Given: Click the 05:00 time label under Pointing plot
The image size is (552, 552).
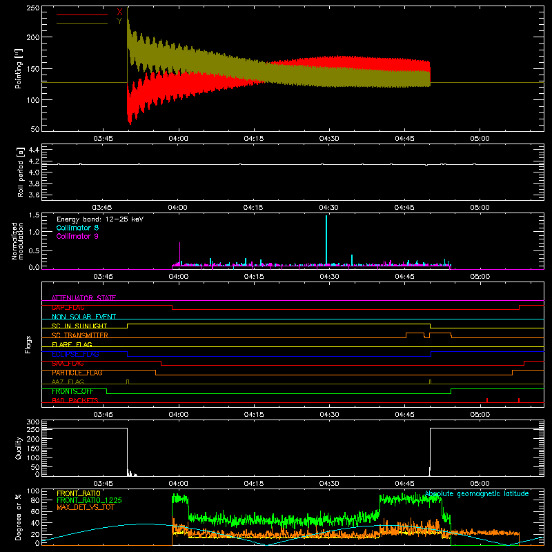Looking at the screenshot, I should point(480,139).
